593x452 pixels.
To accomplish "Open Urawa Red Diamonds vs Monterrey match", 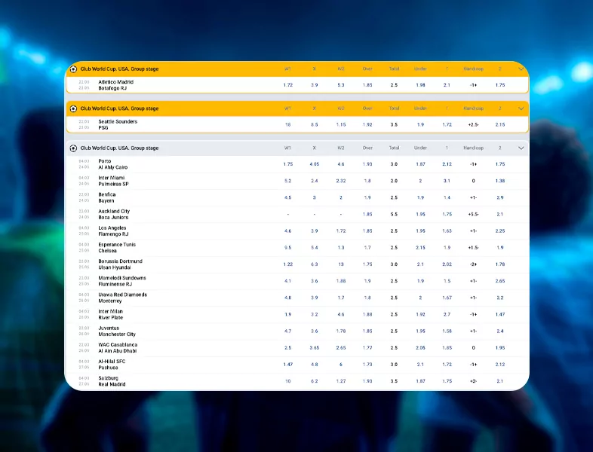I will [x=122, y=298].
